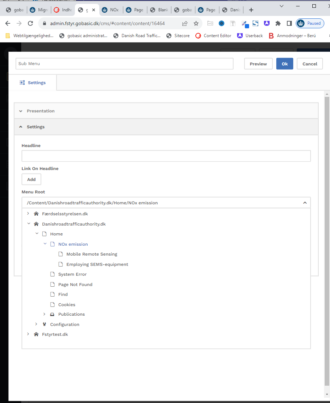Bookmark this page with the star icon

coord(196,23)
